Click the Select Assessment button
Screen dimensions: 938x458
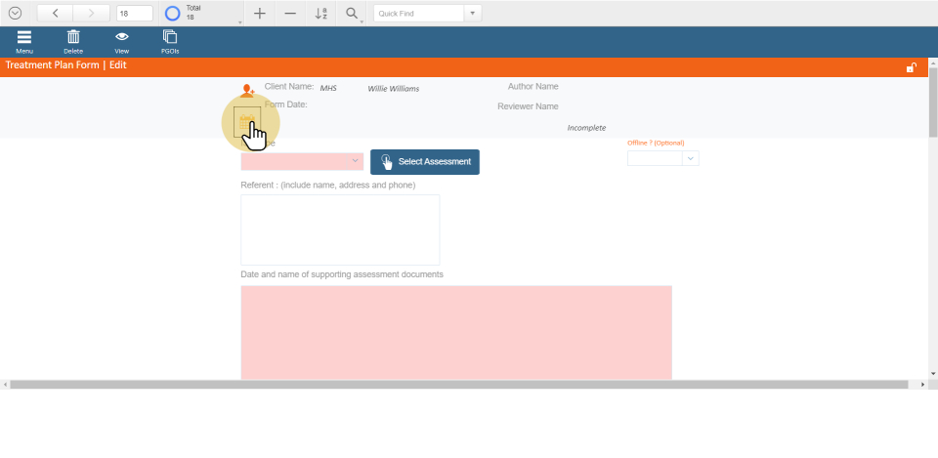pos(425,162)
